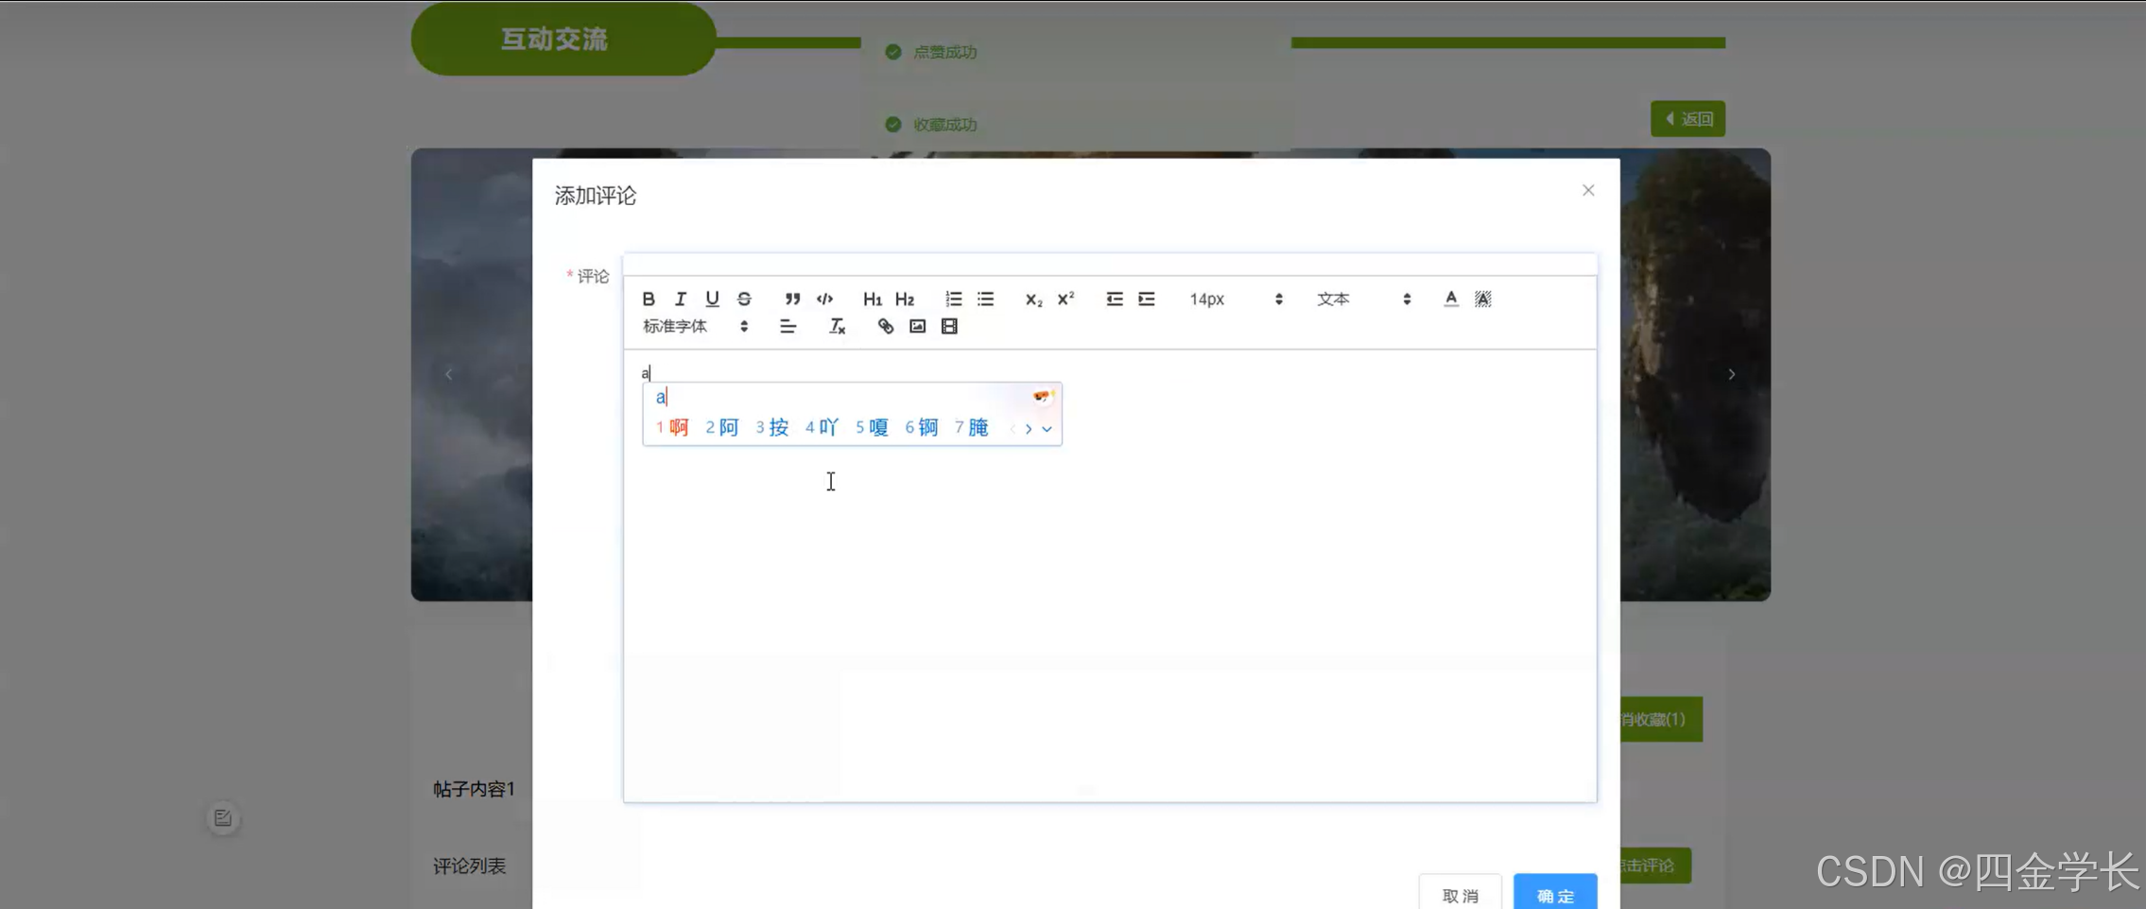The image size is (2146, 909).
Task: Choose IME candidate 6 锕
Action: tap(922, 427)
